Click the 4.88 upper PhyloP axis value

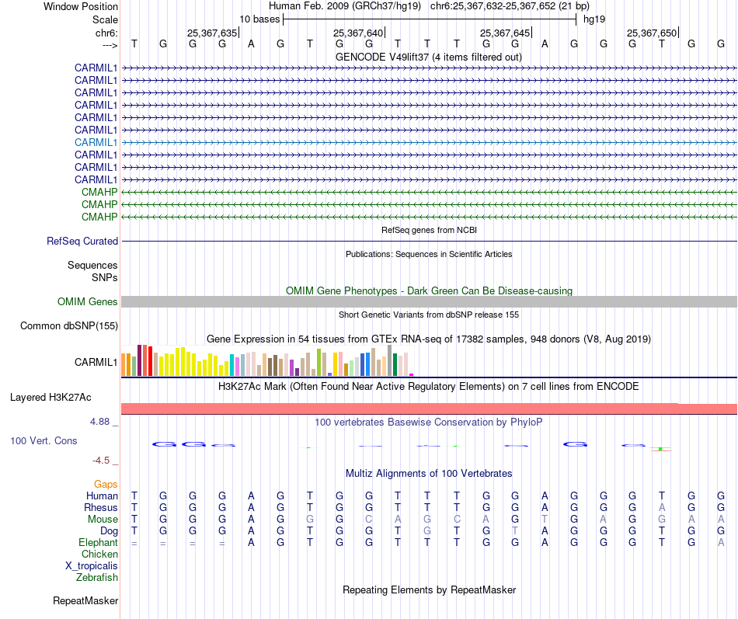(x=99, y=421)
